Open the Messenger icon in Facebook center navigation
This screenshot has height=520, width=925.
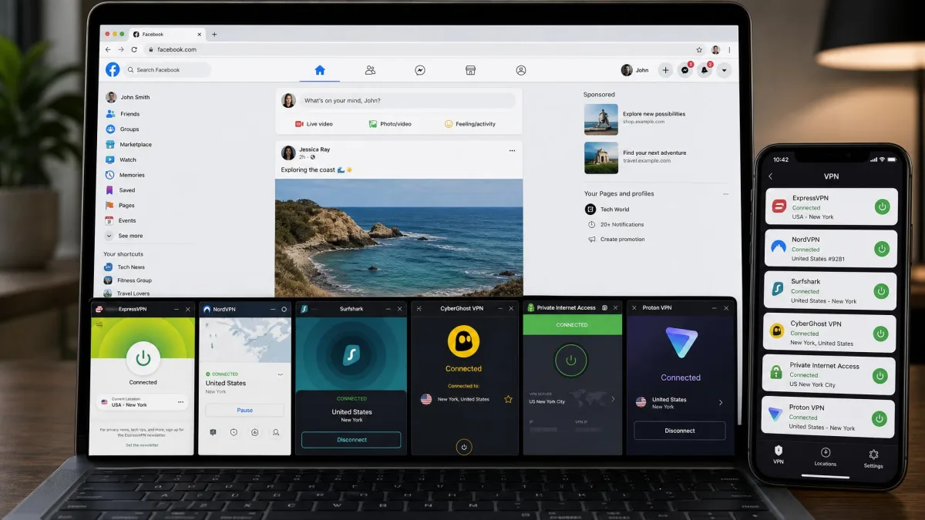coord(420,70)
